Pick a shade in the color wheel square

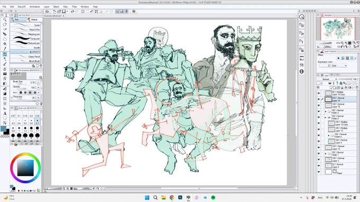25,168
